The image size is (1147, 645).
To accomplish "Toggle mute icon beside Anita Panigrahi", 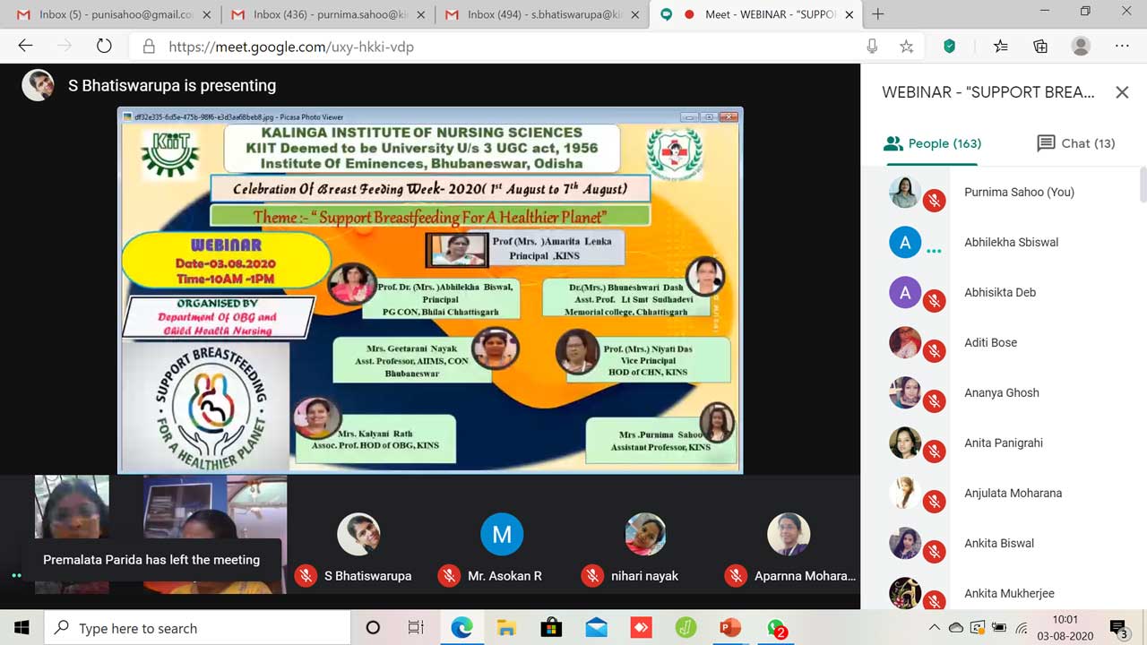I will click(935, 452).
